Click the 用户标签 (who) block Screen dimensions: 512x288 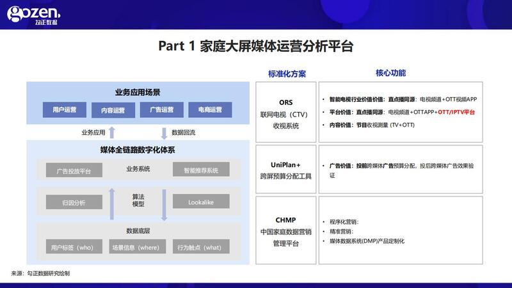(72, 247)
